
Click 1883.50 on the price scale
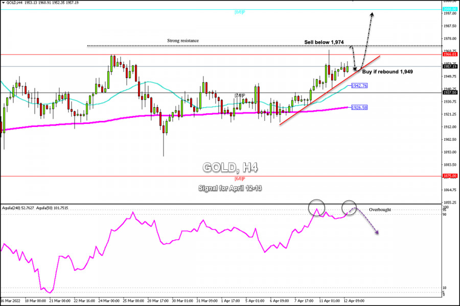pyautogui.click(x=450, y=165)
